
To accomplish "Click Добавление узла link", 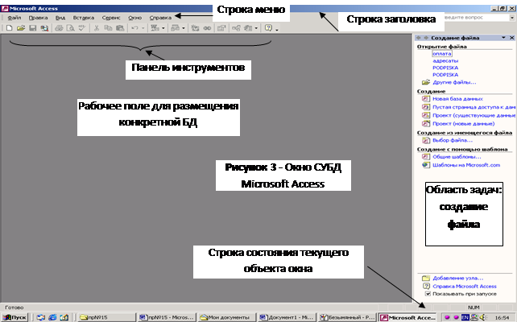I will (458, 279).
